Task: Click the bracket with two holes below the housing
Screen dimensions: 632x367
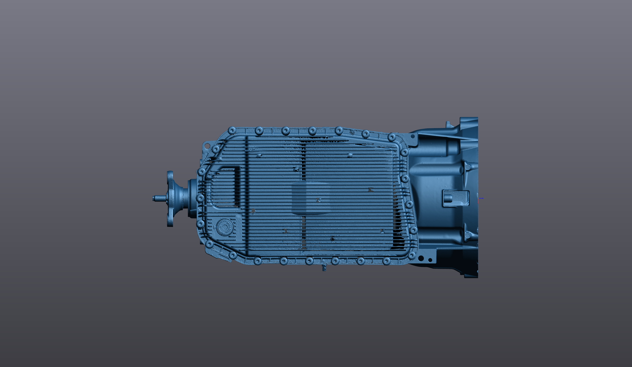Action: coord(425,258)
